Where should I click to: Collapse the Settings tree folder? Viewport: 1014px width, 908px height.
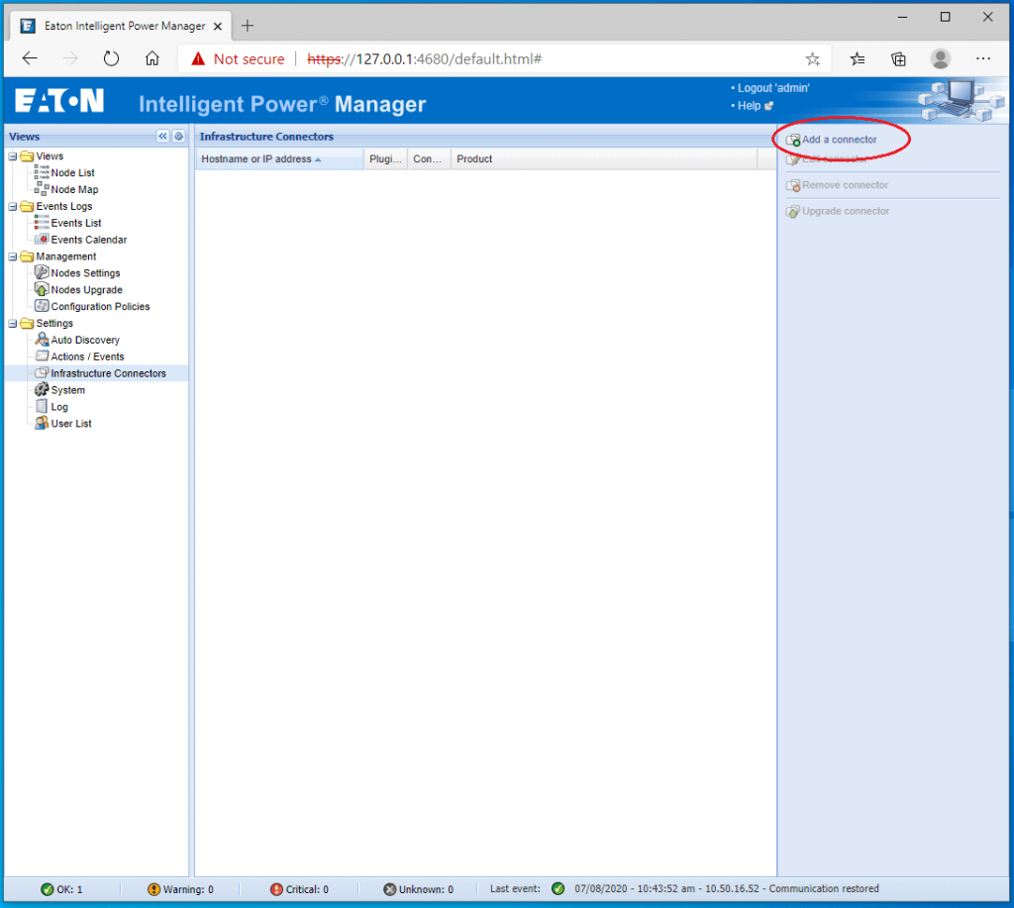(12, 324)
